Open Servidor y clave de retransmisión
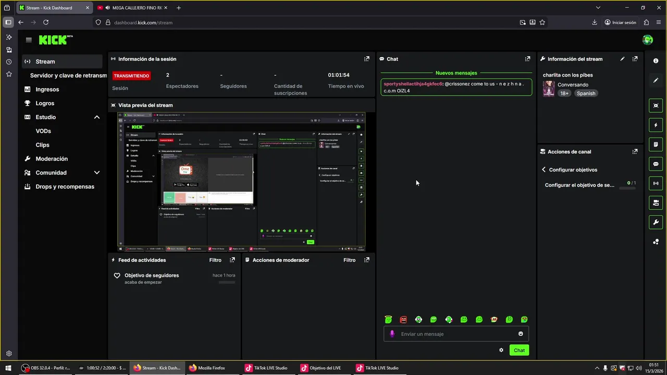 pyautogui.click(x=68, y=76)
